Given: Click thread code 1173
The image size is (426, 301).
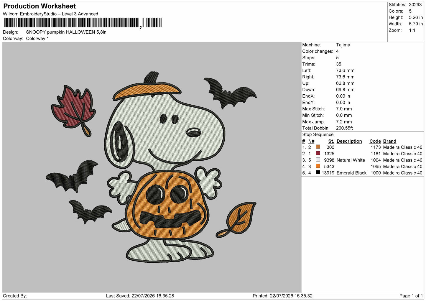Looking at the screenshot, I should 376,147.
